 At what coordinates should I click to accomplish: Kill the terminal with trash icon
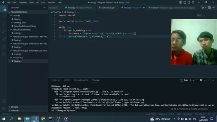click(x=201, y=80)
